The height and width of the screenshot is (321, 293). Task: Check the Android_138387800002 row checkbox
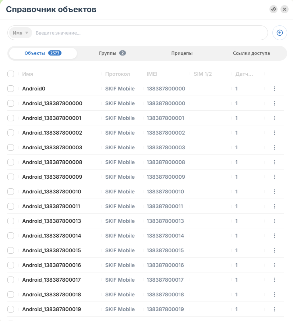coord(11,133)
